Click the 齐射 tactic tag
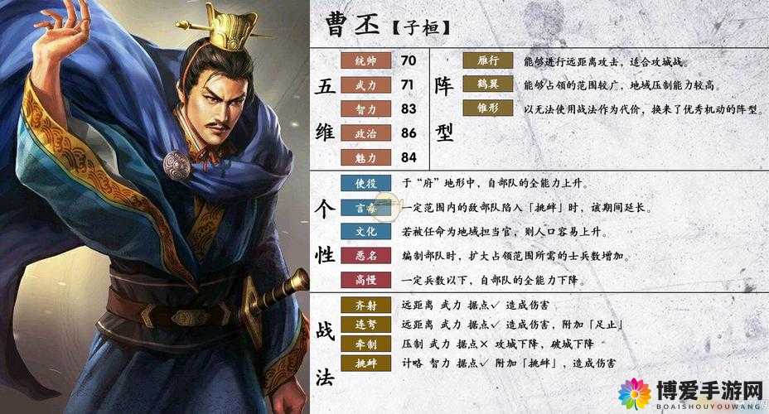Screen dimensions: 769x414 point(366,305)
